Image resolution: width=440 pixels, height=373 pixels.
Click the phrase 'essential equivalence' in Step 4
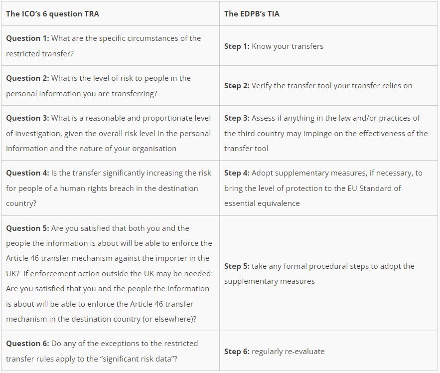click(261, 203)
